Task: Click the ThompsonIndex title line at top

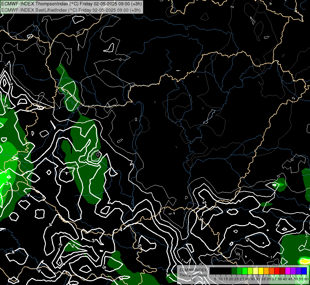Action: click(x=72, y=3)
